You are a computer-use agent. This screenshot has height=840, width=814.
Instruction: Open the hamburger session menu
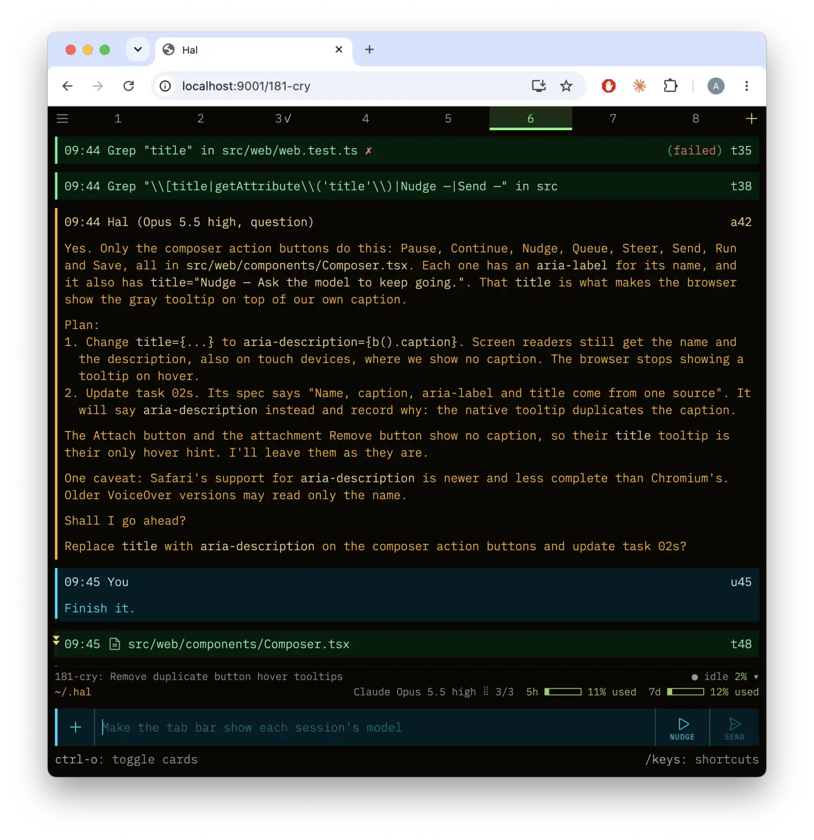pos(62,119)
